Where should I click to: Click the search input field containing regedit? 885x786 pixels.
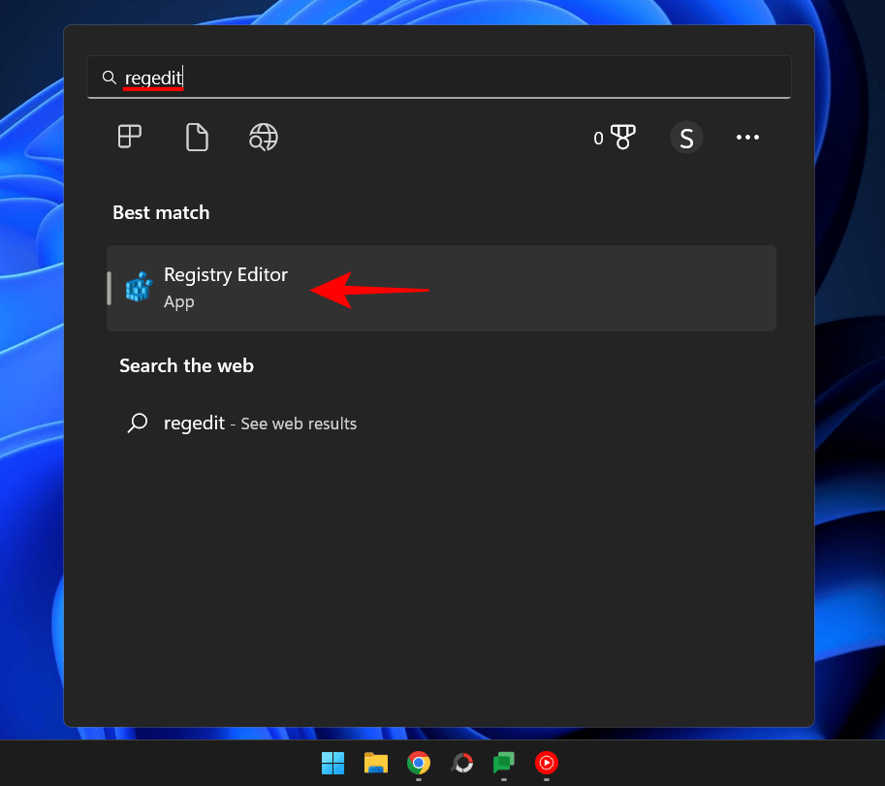click(x=388, y=77)
